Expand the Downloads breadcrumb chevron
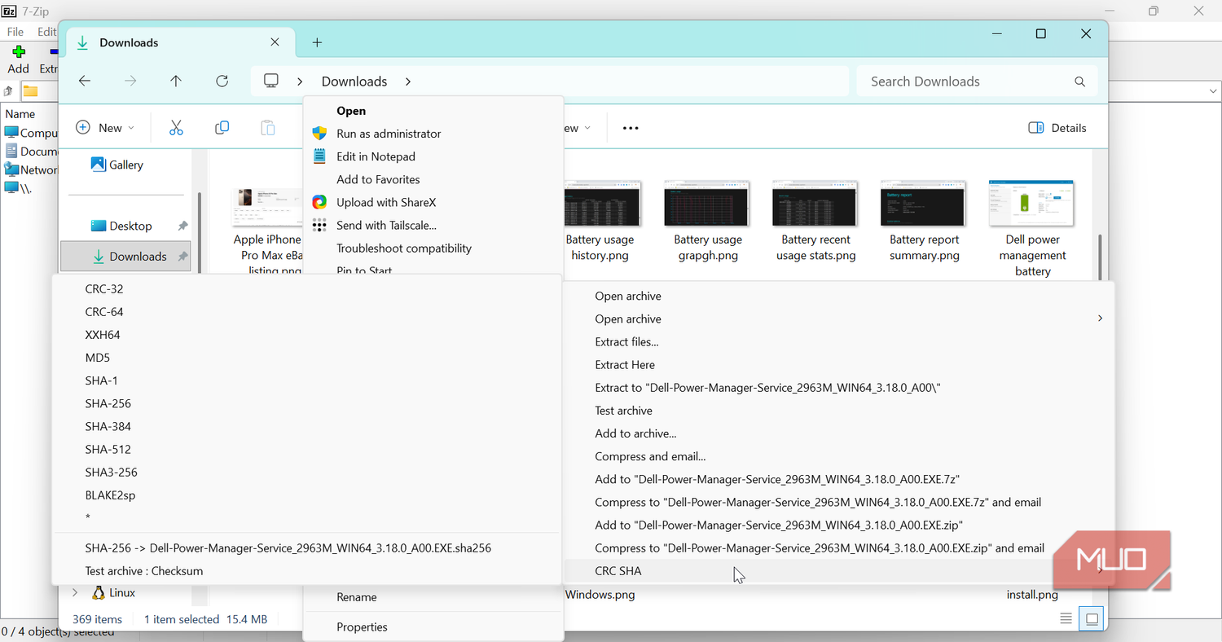 pos(408,81)
